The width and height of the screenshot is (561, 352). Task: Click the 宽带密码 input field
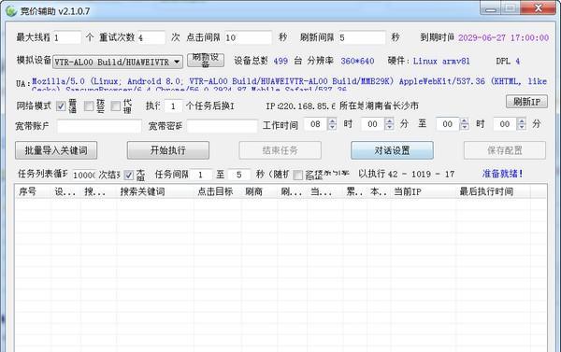tap(222, 126)
